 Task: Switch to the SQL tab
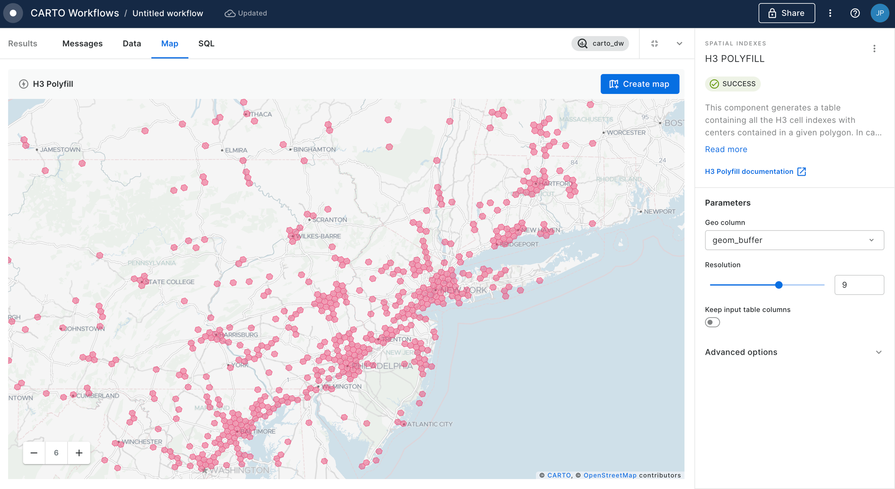(206, 43)
